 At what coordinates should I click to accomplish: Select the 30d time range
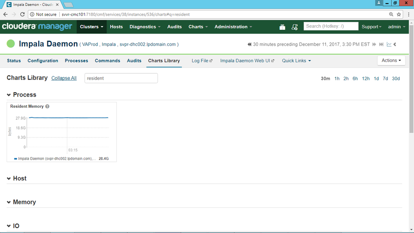[396, 78]
